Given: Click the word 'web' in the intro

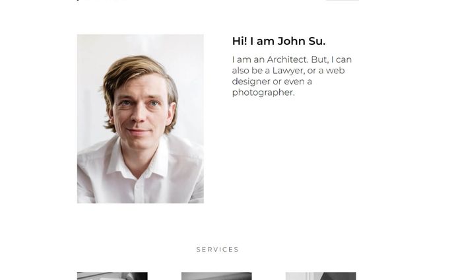Looking at the screenshot, I should [x=335, y=71].
